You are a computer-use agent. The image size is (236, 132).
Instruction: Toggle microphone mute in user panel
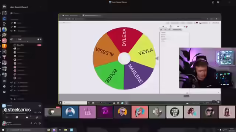(31, 124)
